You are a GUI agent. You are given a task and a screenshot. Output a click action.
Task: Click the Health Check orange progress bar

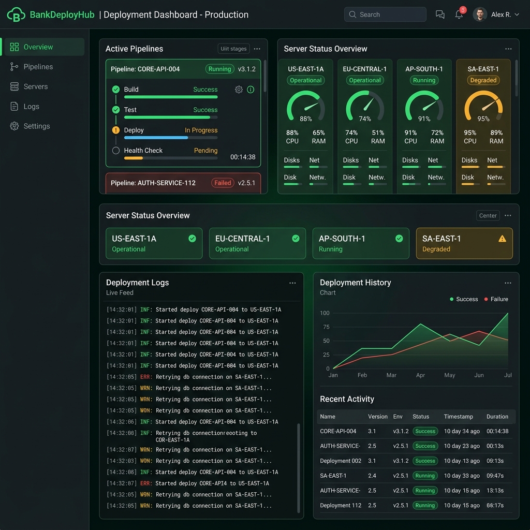pyautogui.click(x=133, y=158)
